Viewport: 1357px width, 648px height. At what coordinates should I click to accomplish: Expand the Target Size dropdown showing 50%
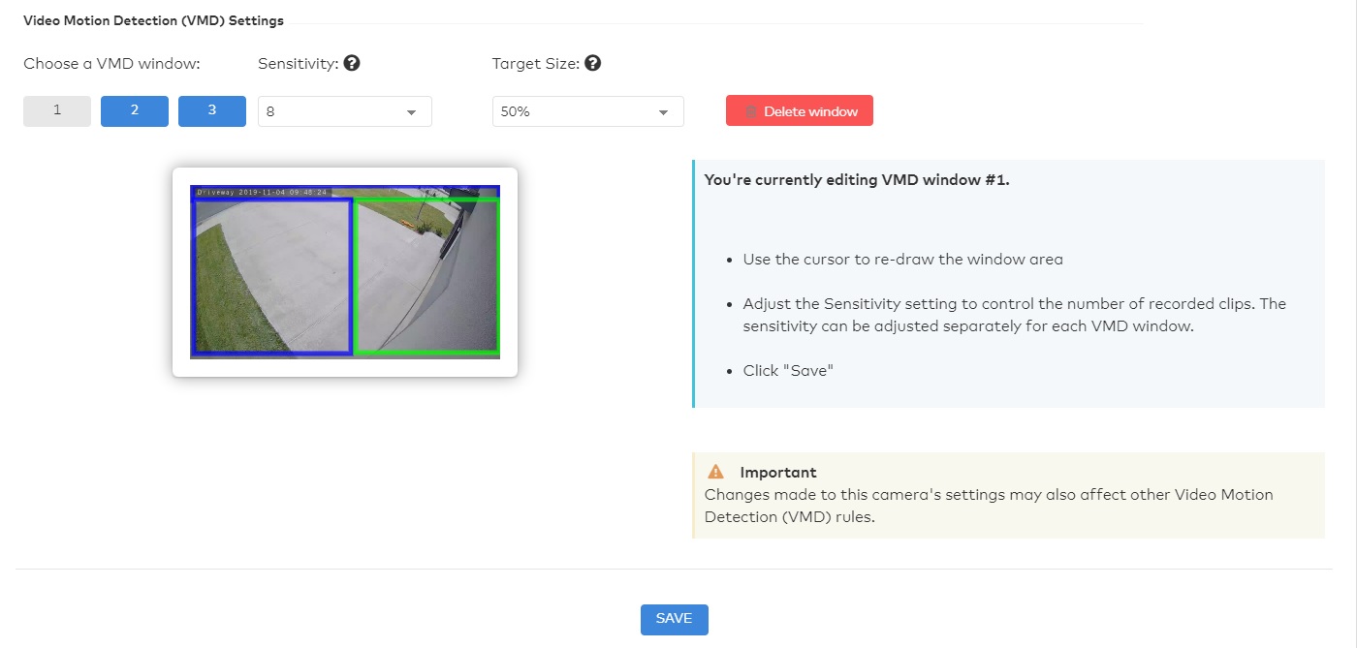tap(587, 111)
